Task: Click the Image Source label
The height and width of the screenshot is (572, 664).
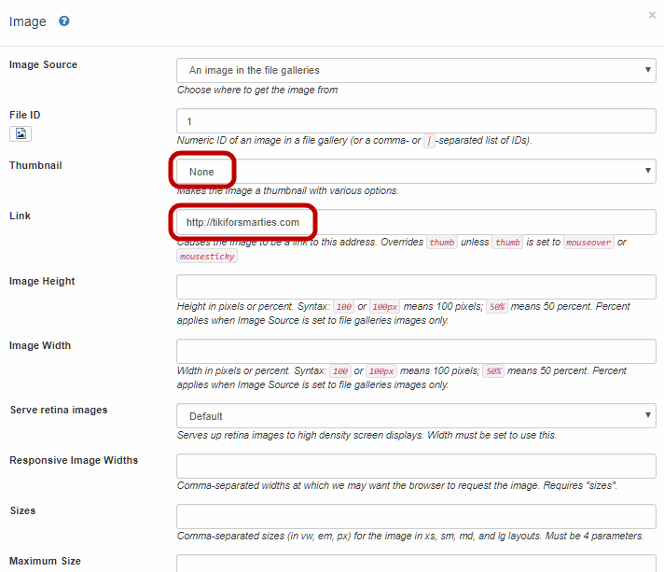Action: pyautogui.click(x=43, y=64)
